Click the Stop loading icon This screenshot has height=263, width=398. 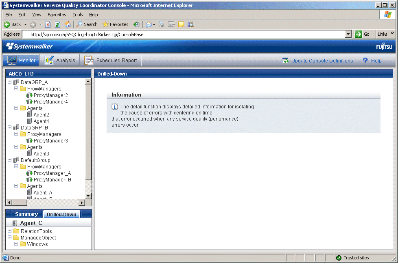pos(48,24)
